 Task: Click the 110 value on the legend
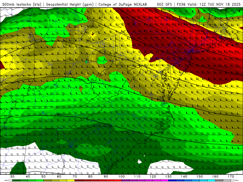tap(137, 177)
